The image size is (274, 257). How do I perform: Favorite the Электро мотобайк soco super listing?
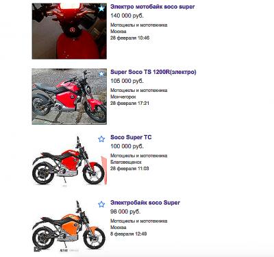click(x=101, y=9)
